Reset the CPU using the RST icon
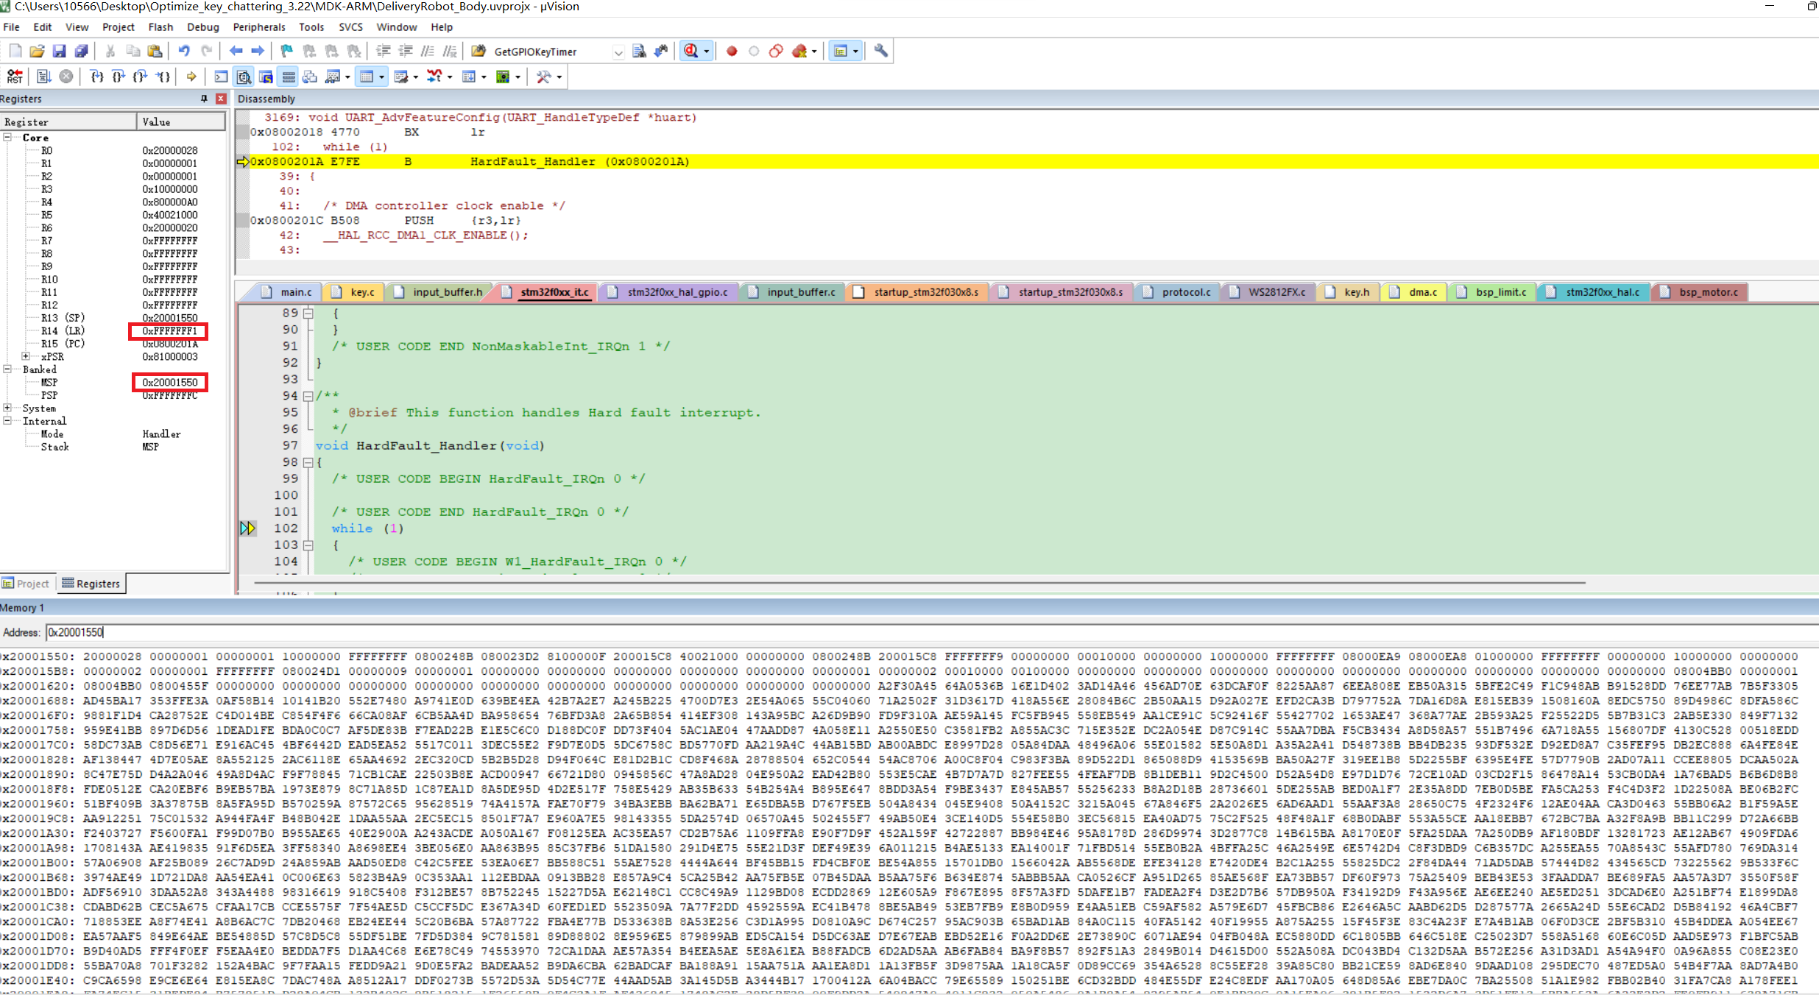This screenshot has height=995, width=1819. click(x=15, y=76)
